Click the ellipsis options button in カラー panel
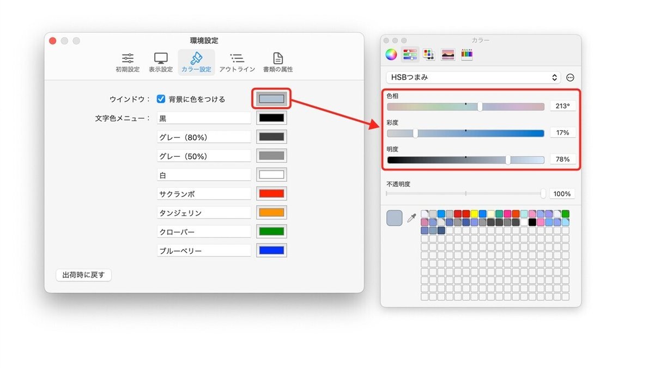654x368 pixels. [570, 77]
